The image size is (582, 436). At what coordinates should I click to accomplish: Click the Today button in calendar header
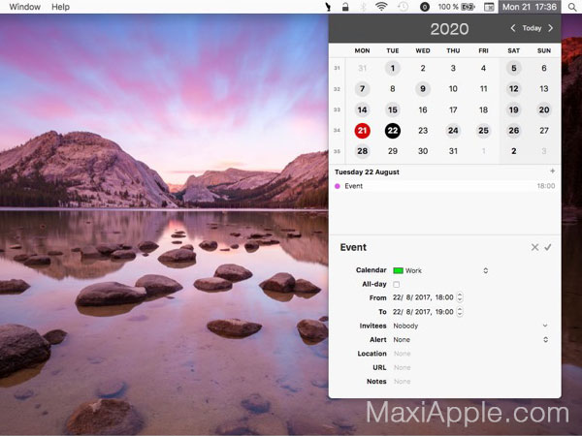tap(532, 28)
